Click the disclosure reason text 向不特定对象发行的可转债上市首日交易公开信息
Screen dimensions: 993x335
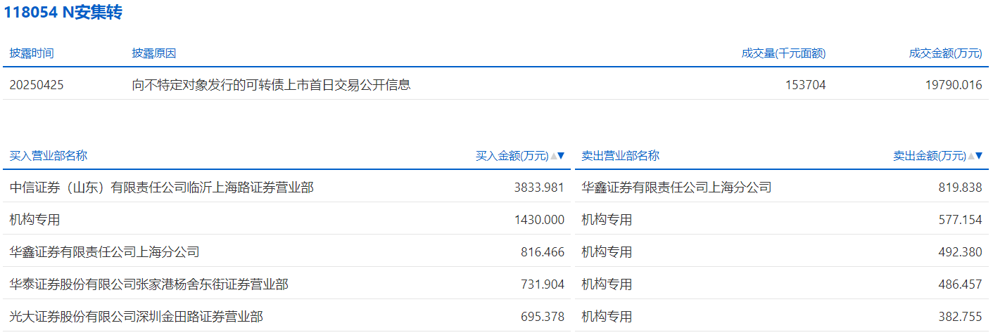tap(271, 85)
